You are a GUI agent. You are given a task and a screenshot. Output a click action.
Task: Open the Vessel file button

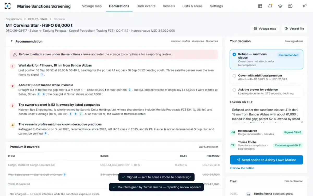[294, 28]
